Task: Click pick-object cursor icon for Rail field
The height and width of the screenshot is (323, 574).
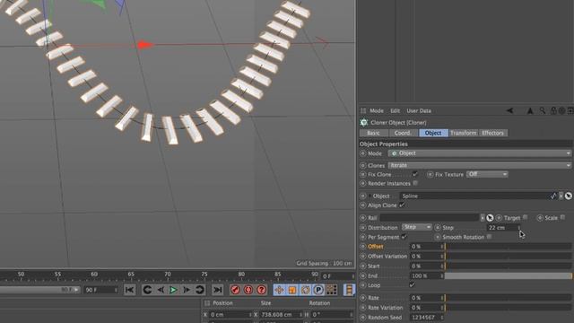Action: pos(490,218)
